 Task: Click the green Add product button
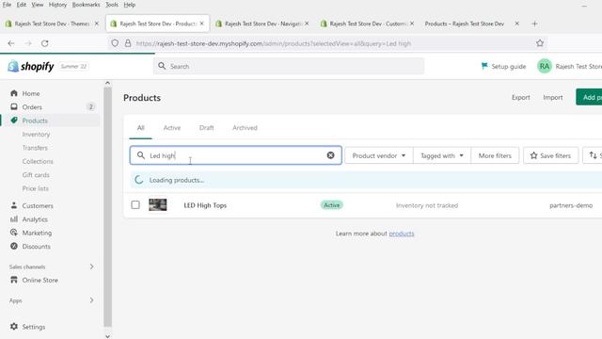click(x=590, y=97)
